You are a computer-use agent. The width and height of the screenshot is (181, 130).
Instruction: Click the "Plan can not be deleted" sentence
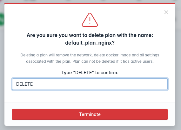(x=113, y=61)
